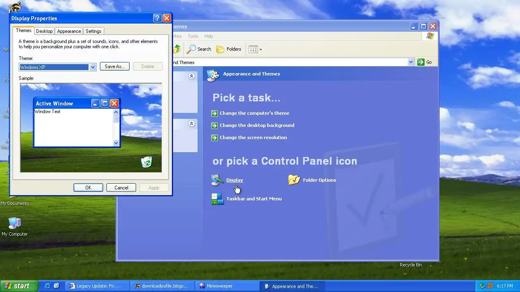
Task: Click the Appearance and Themes taskbar button
Action: [x=292, y=286]
